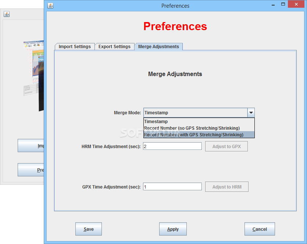The height and width of the screenshot is (244, 307).
Task: Save the preferences
Action: 89,229
